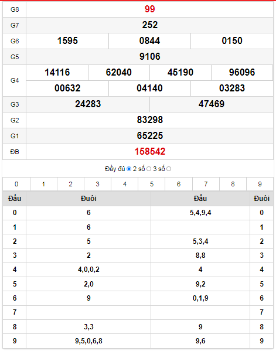Screen dimensions: 276x351
Task: Click digit filter 8 in number row
Action: [233, 184]
